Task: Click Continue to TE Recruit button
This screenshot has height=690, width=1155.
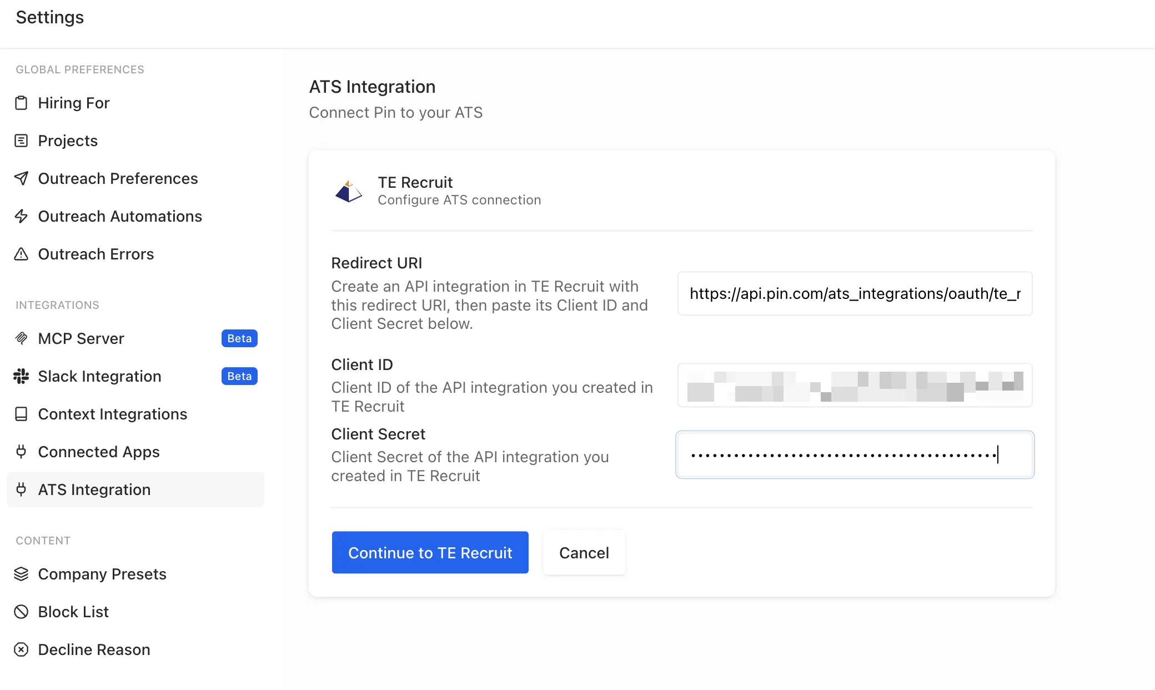Action: tap(430, 552)
